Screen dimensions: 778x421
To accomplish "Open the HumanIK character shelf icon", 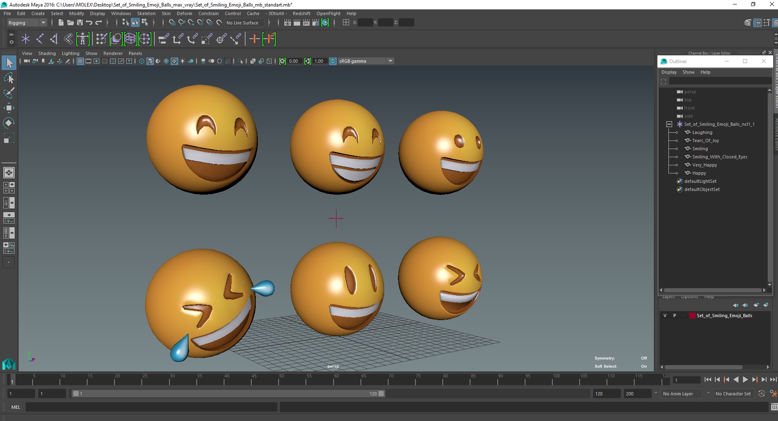I will [x=83, y=39].
